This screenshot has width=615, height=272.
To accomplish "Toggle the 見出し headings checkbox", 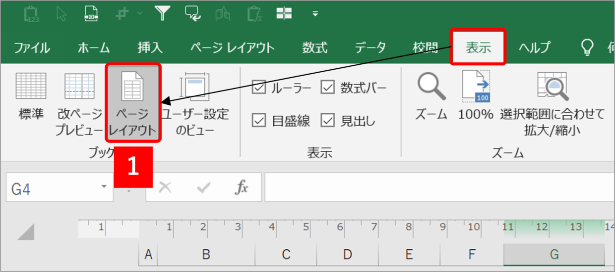I will [x=328, y=120].
